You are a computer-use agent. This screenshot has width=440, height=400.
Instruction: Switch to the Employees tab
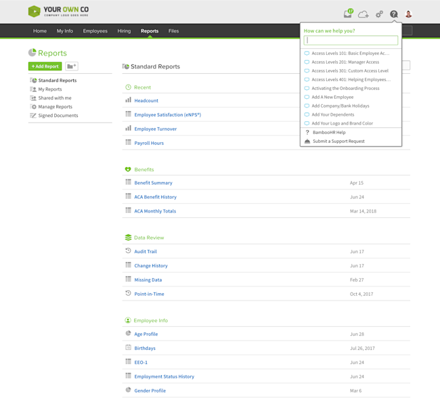(95, 31)
